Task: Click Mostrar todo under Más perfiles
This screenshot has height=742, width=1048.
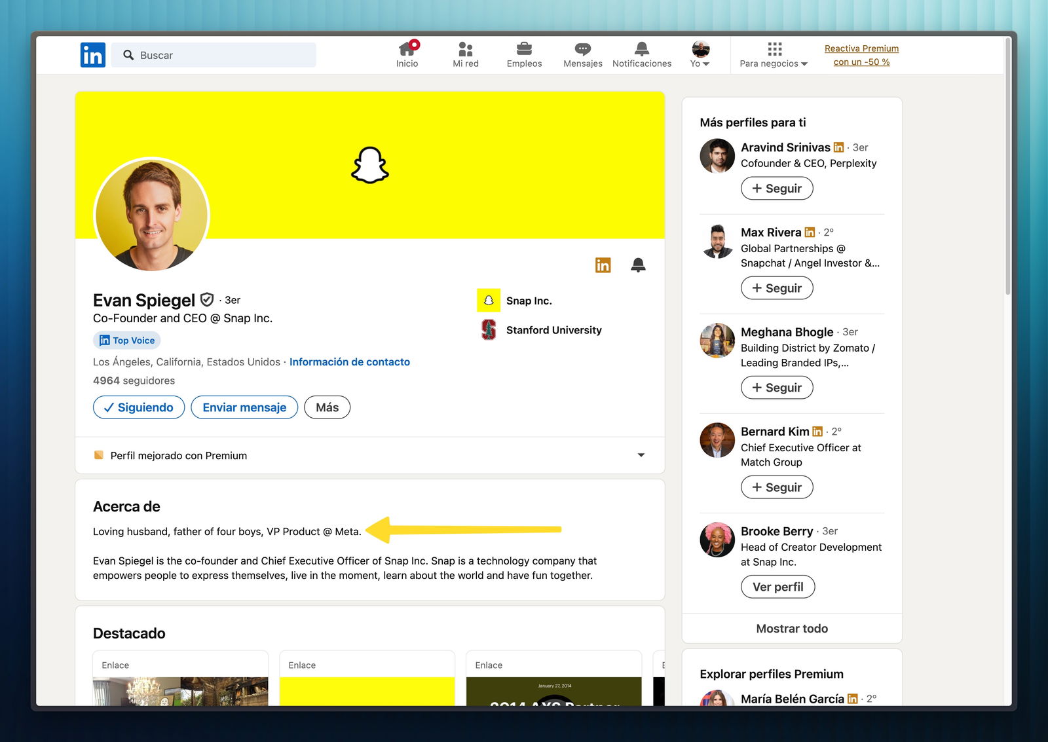Action: (792, 629)
